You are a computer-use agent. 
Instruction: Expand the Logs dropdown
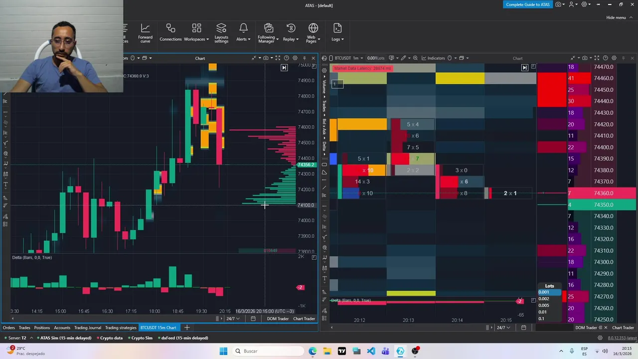point(337,33)
